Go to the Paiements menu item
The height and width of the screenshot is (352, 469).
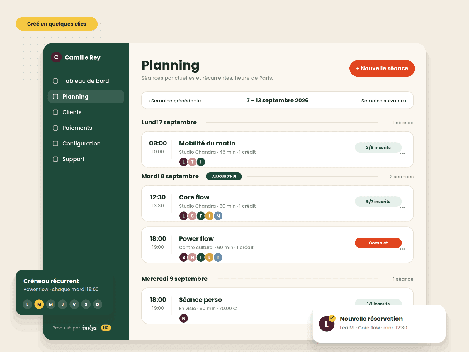[x=86, y=128]
